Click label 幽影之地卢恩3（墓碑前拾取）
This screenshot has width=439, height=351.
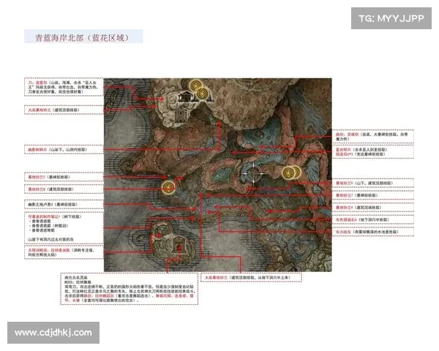(53, 204)
